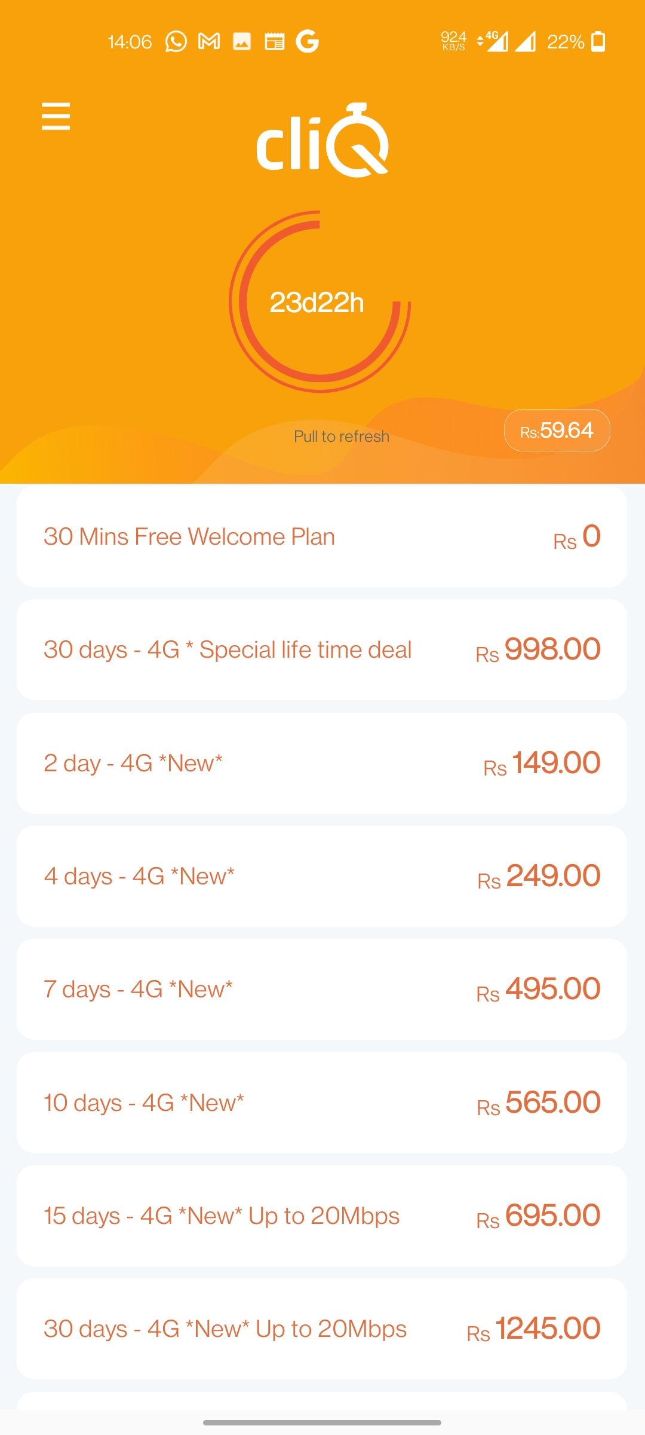Open the Rs:59.64 balance badge

click(557, 430)
